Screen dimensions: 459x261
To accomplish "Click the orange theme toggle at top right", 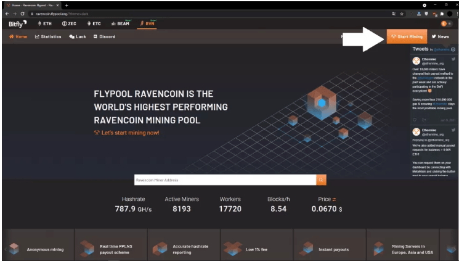I will pyautogui.click(x=445, y=23).
